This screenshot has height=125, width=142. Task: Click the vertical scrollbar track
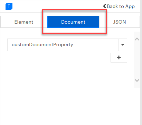[137, 60]
